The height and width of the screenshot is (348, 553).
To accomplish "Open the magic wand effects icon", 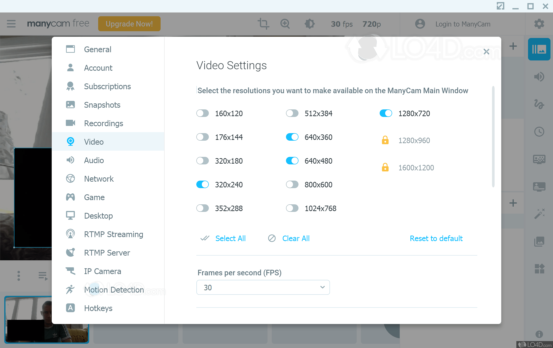I will pyautogui.click(x=539, y=214).
